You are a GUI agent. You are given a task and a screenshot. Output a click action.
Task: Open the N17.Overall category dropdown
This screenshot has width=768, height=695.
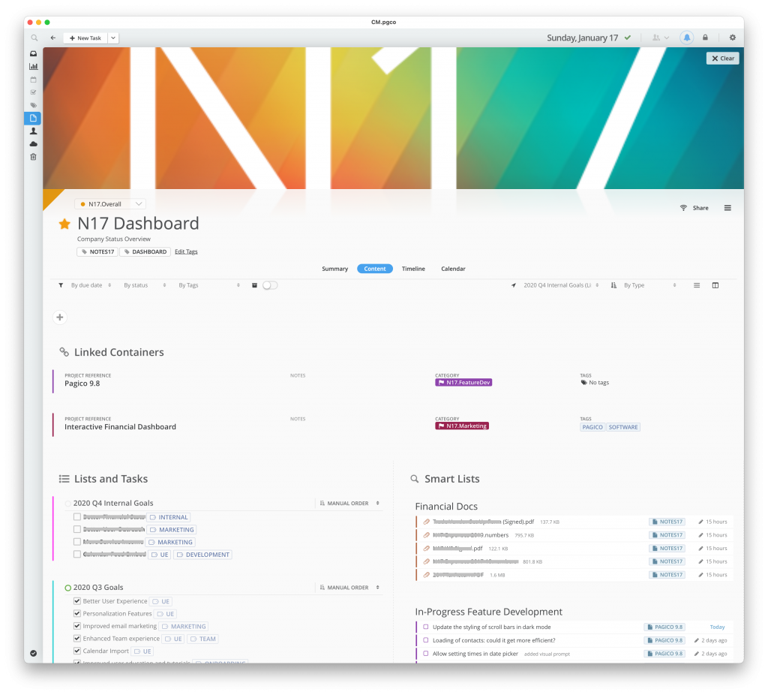click(x=110, y=204)
